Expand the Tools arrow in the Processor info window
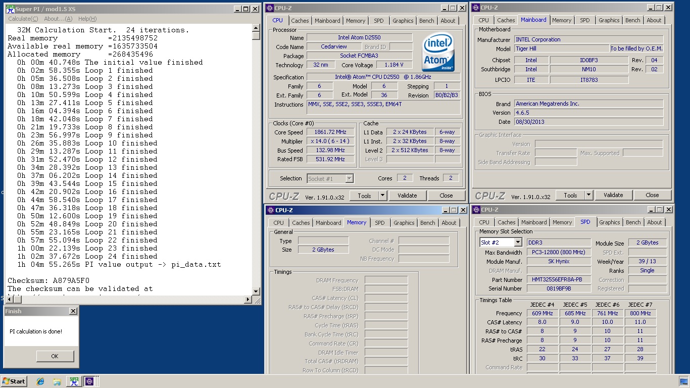This screenshot has width=690, height=388. 382,196
